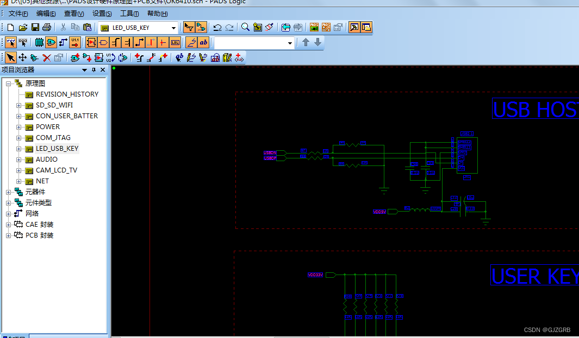This screenshot has height=338, width=579.
Task: Open the PADS Router link icon
Action: [x=326, y=27]
